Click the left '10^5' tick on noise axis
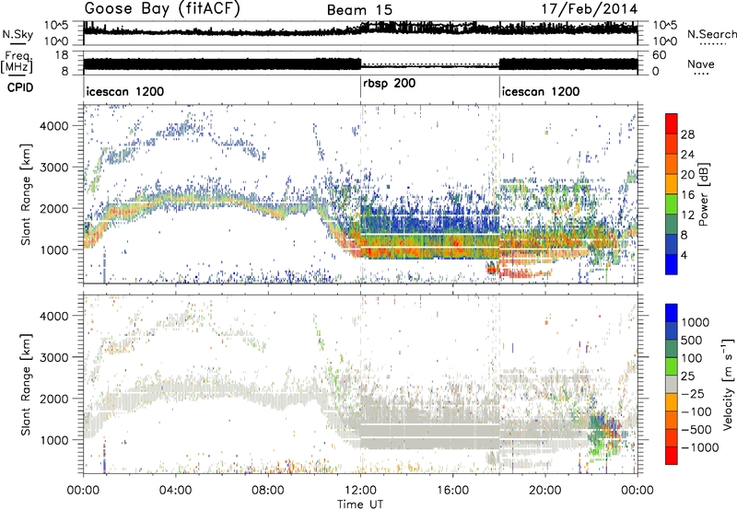Image resolution: width=737 pixels, height=510 pixels. 56,25
